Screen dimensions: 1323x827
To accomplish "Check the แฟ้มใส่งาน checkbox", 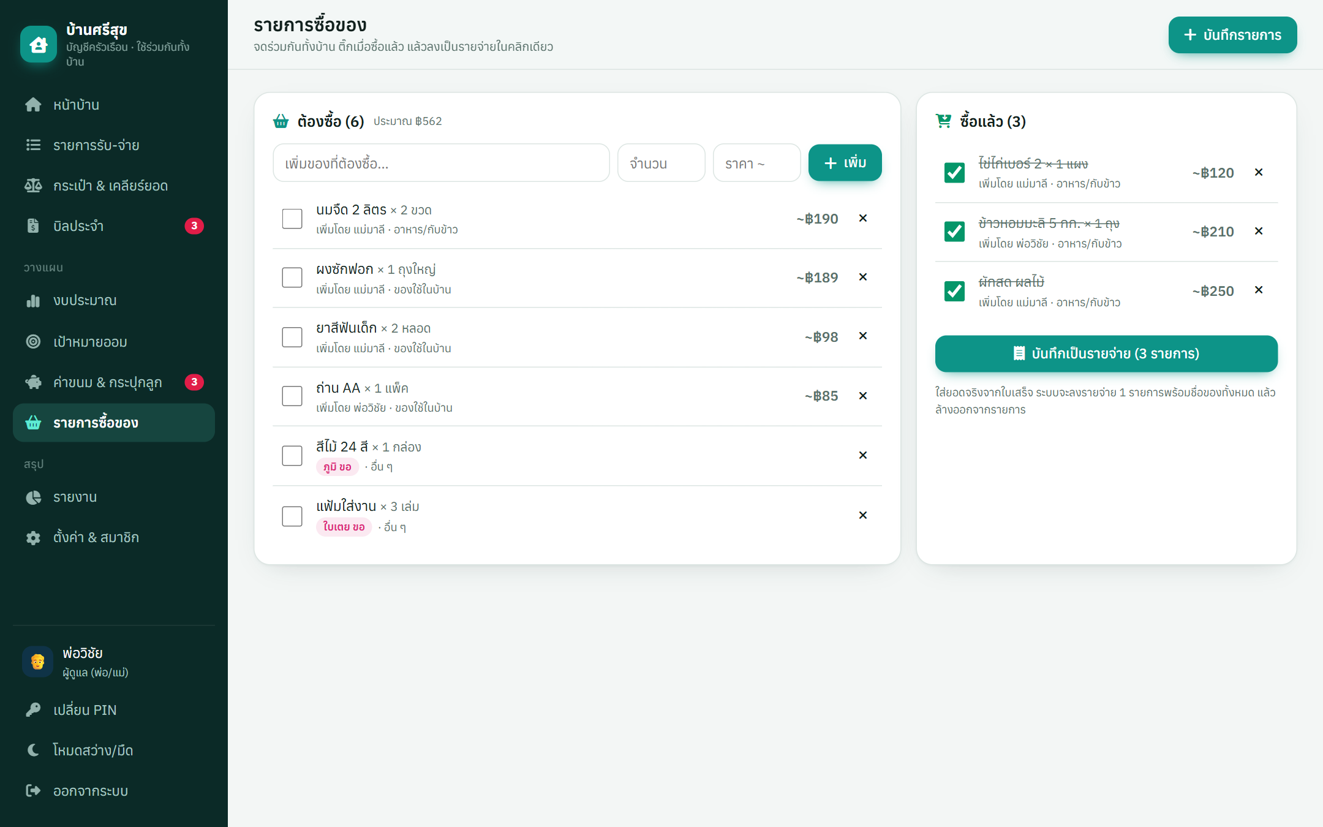I will (x=292, y=516).
